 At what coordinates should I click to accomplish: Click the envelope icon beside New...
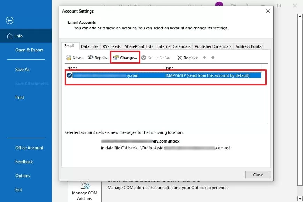tap(68, 58)
